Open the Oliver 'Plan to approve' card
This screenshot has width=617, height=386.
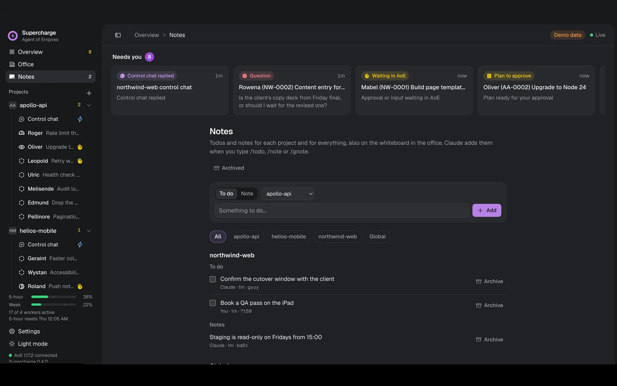(x=536, y=90)
